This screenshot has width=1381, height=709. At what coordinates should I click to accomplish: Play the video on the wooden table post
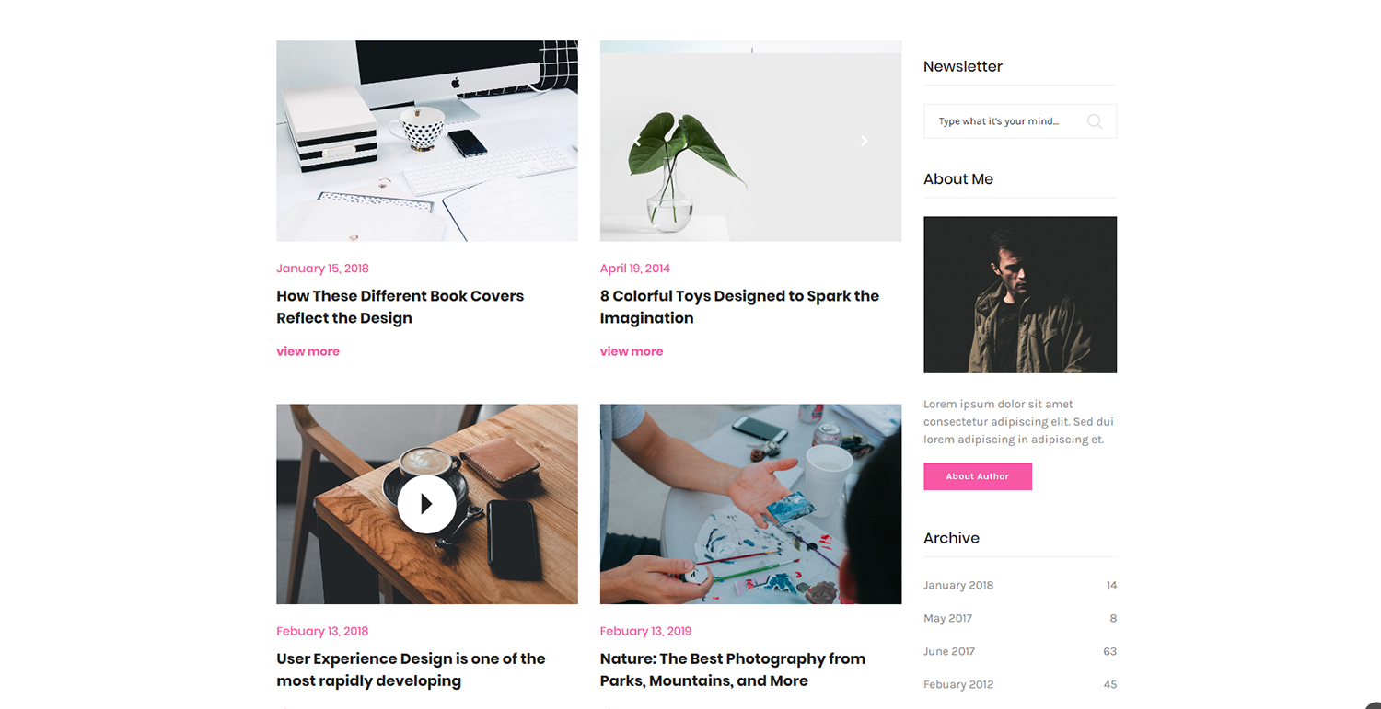pos(426,504)
